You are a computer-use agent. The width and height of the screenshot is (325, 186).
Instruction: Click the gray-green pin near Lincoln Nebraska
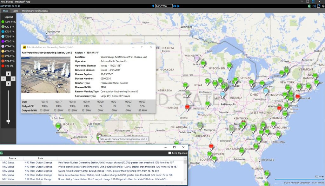tap(187, 93)
